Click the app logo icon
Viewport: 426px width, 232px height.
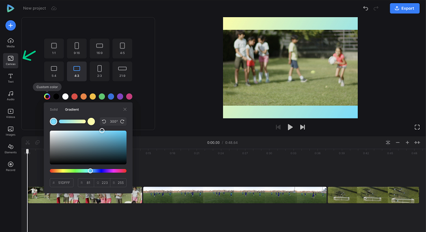10,9
